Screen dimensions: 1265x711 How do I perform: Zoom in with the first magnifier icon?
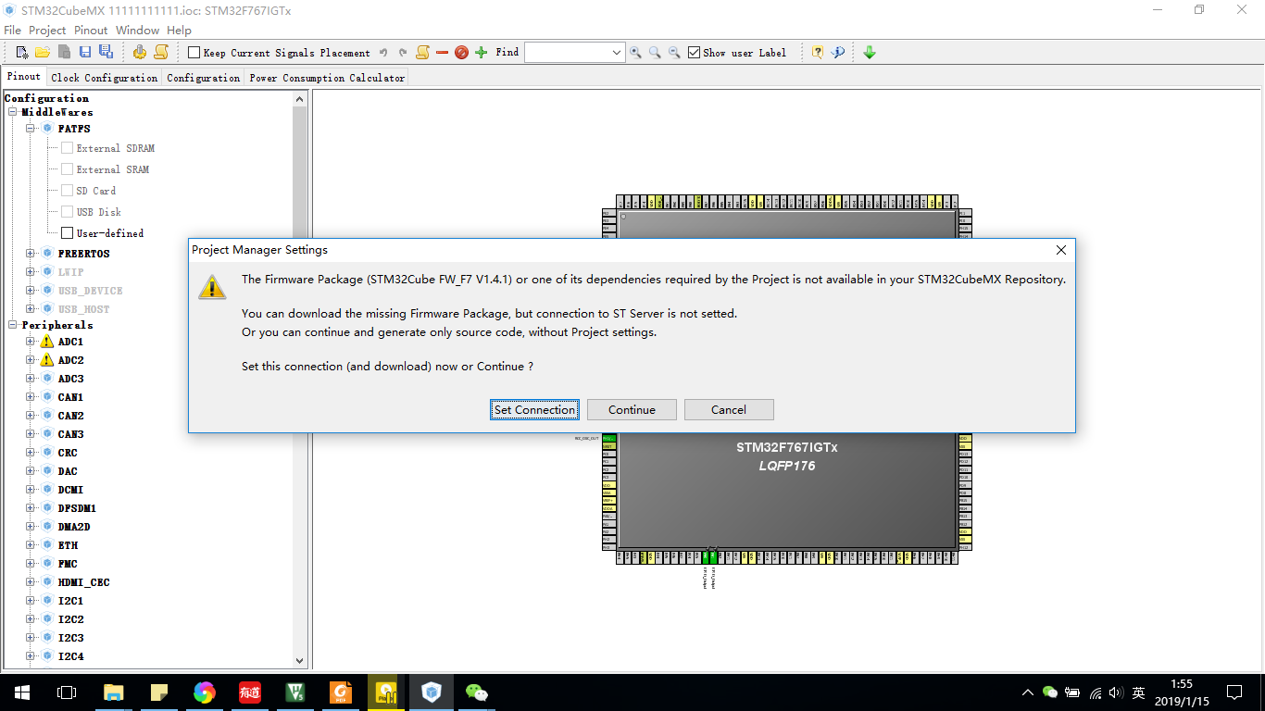click(635, 53)
